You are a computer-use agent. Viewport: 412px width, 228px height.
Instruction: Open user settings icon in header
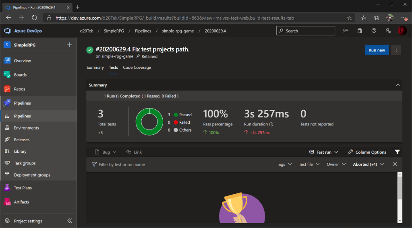click(388, 31)
